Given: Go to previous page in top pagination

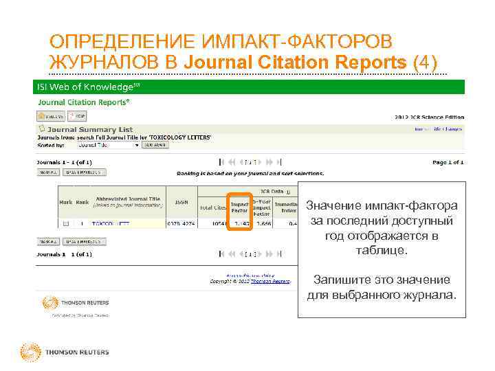Looking at the screenshot, I should (241, 162).
